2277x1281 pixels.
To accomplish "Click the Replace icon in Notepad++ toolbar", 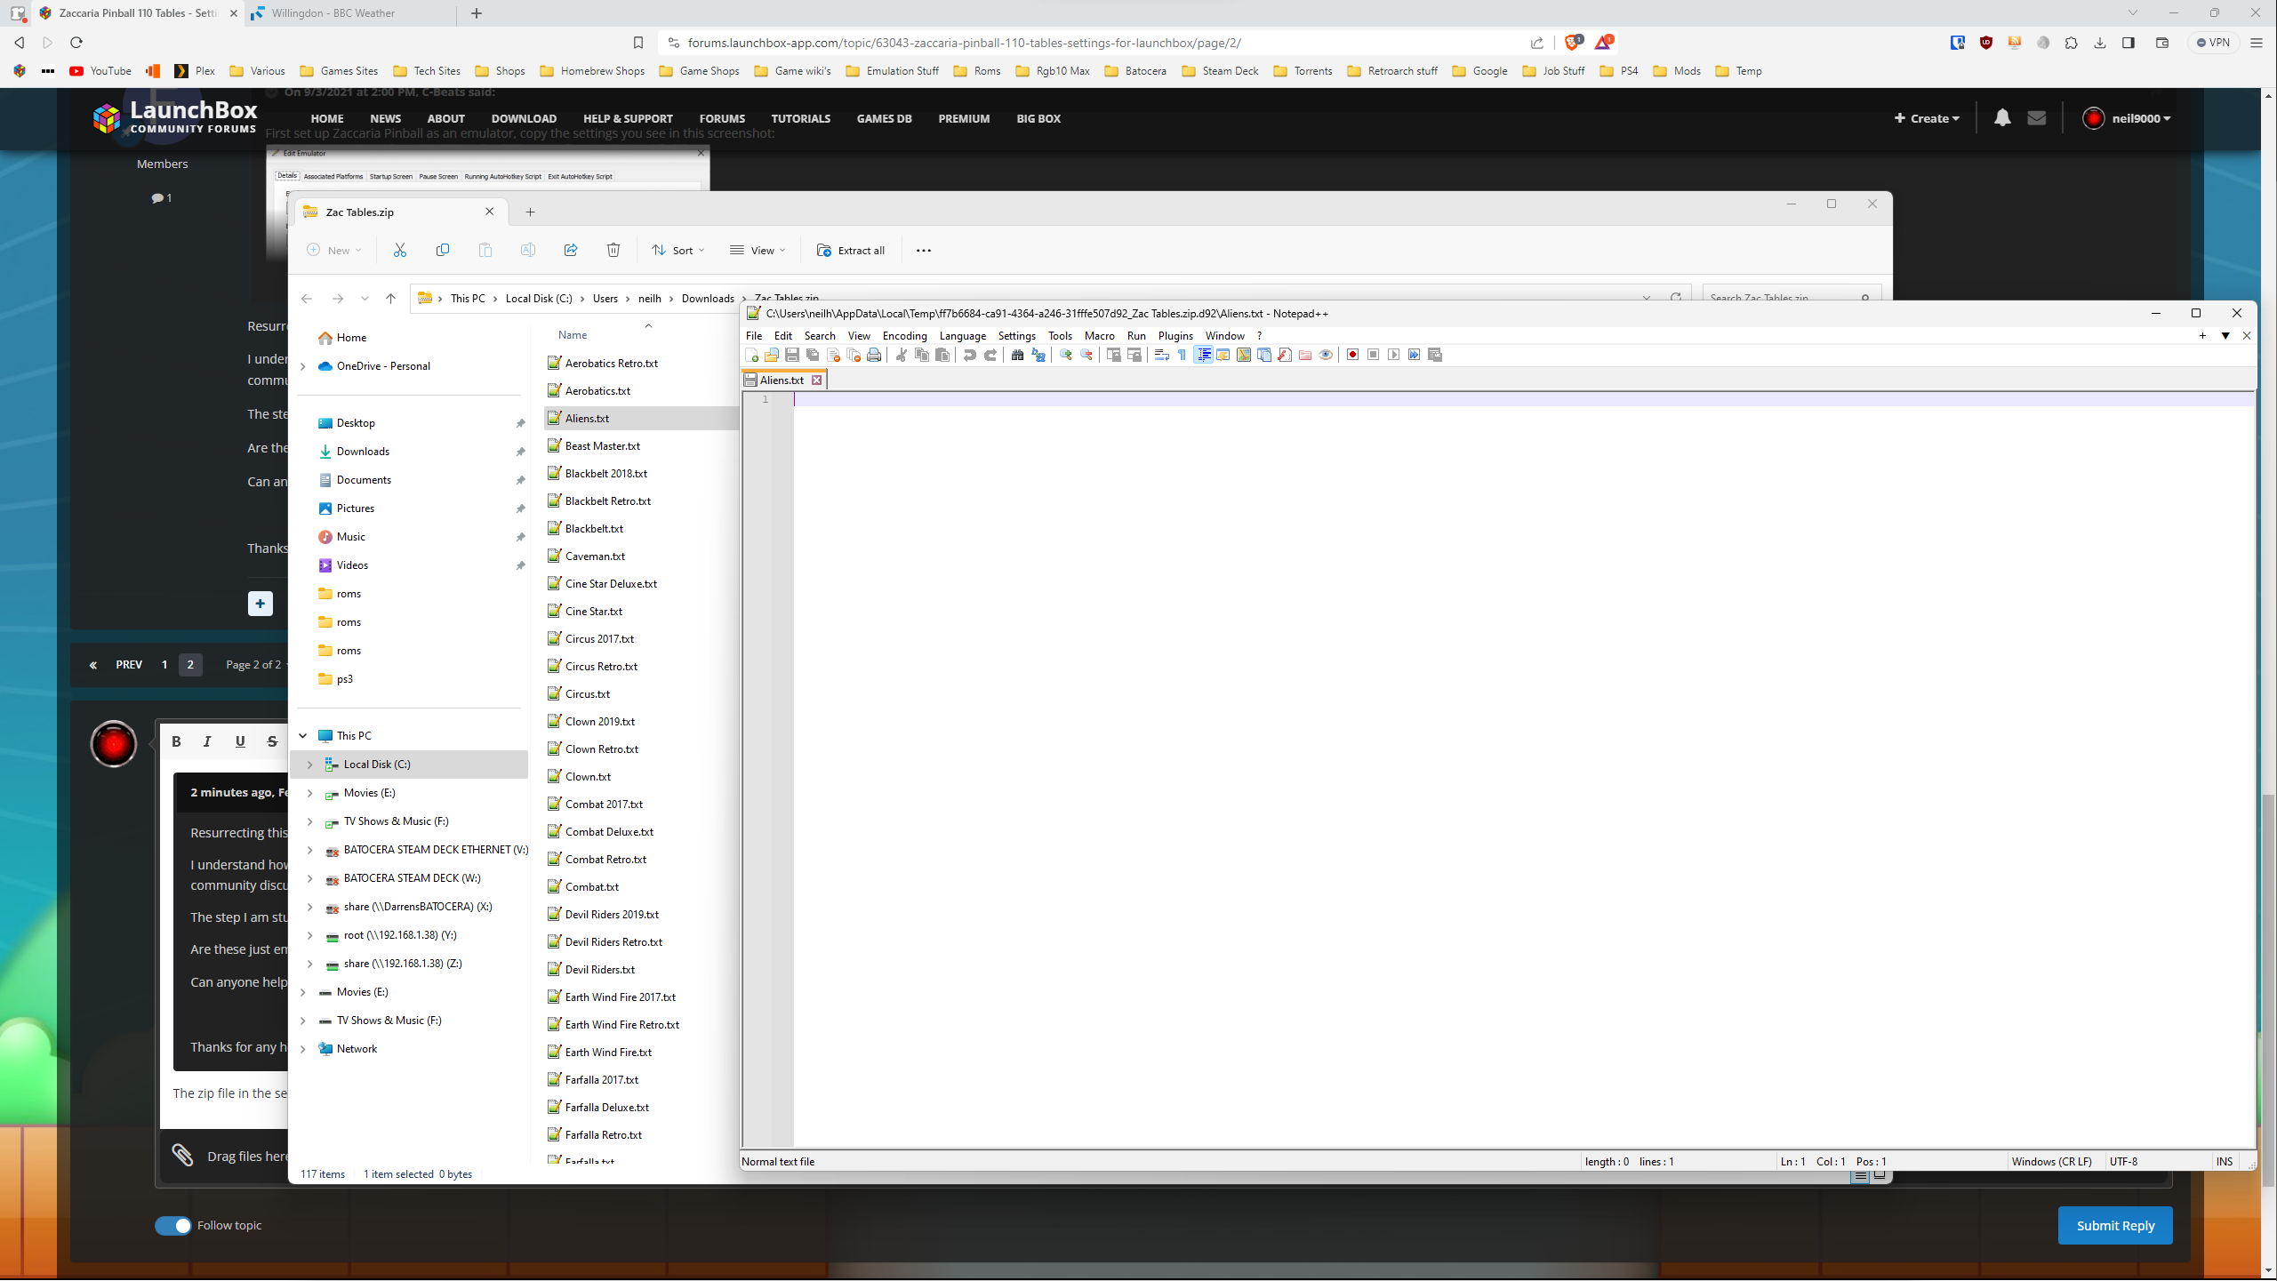I will pos(1038,355).
